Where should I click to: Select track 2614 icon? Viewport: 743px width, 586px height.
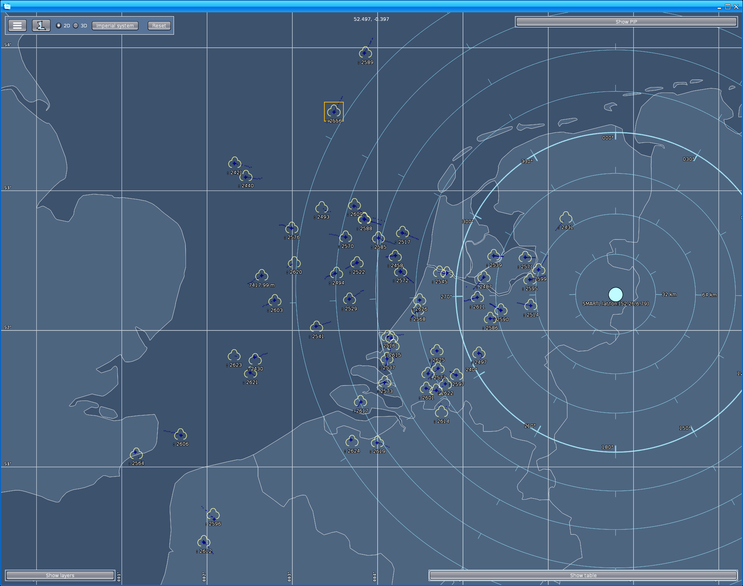tap(441, 412)
